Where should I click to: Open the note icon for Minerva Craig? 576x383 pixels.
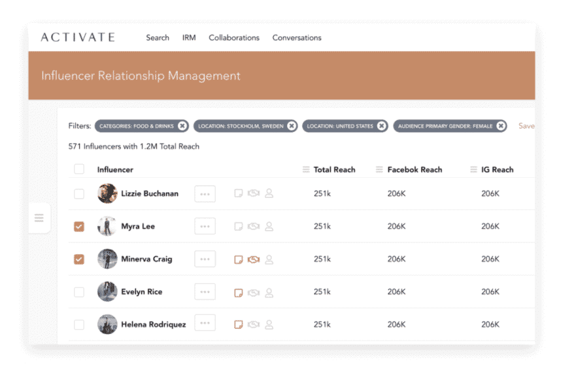click(x=239, y=259)
